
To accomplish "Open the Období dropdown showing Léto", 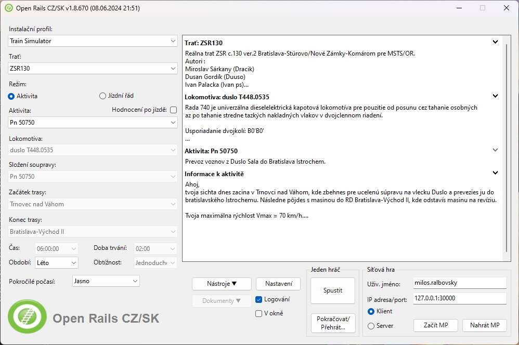I will (x=57, y=262).
